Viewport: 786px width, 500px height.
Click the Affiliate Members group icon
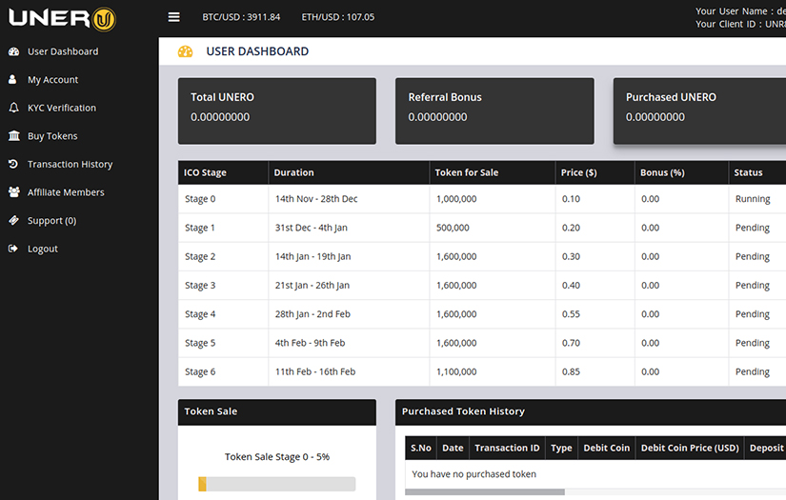[14, 192]
